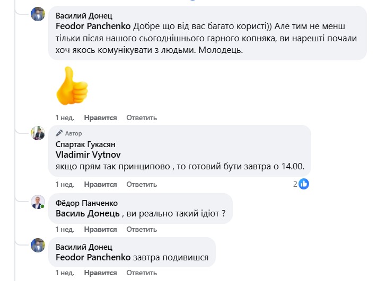Open Василий Донец avatar on top comment
Viewport: 386px width, 281px height.
[x=38, y=14]
